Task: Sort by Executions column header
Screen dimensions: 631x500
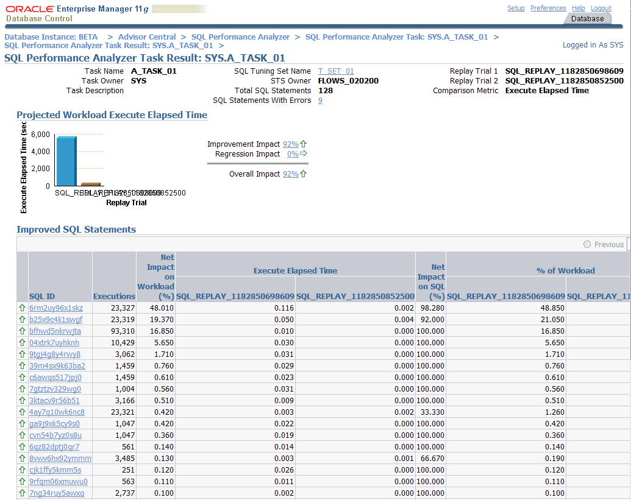Action: pyautogui.click(x=114, y=297)
